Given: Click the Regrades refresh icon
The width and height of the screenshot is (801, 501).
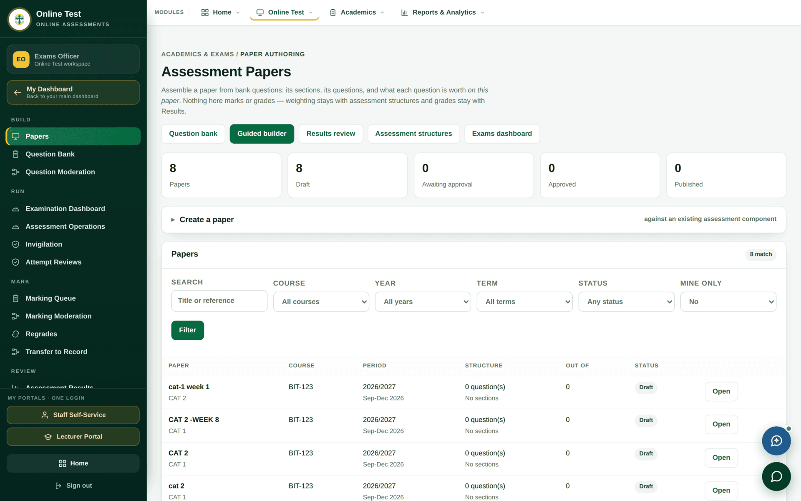Looking at the screenshot, I should point(16,334).
